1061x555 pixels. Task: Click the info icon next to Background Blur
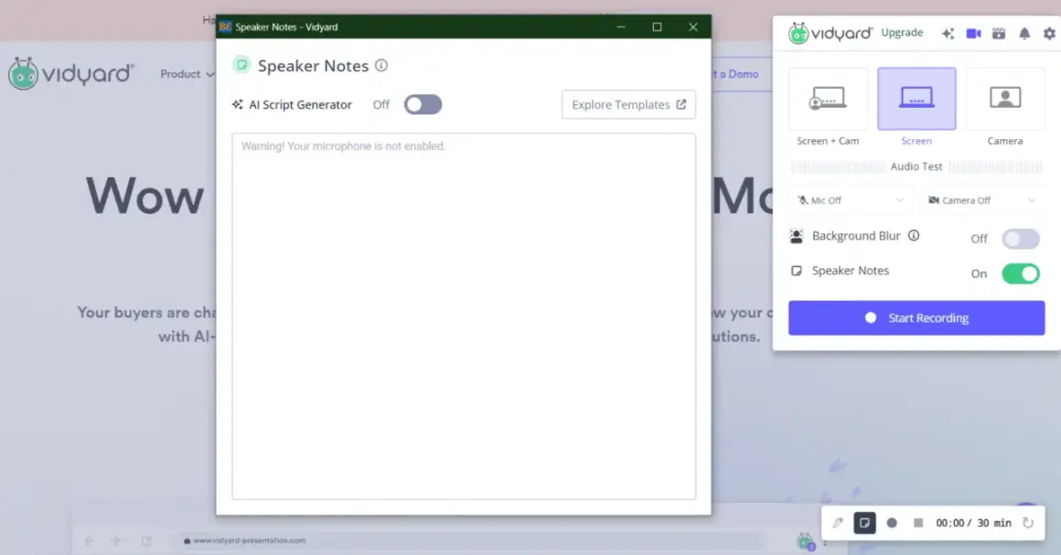[x=914, y=236]
